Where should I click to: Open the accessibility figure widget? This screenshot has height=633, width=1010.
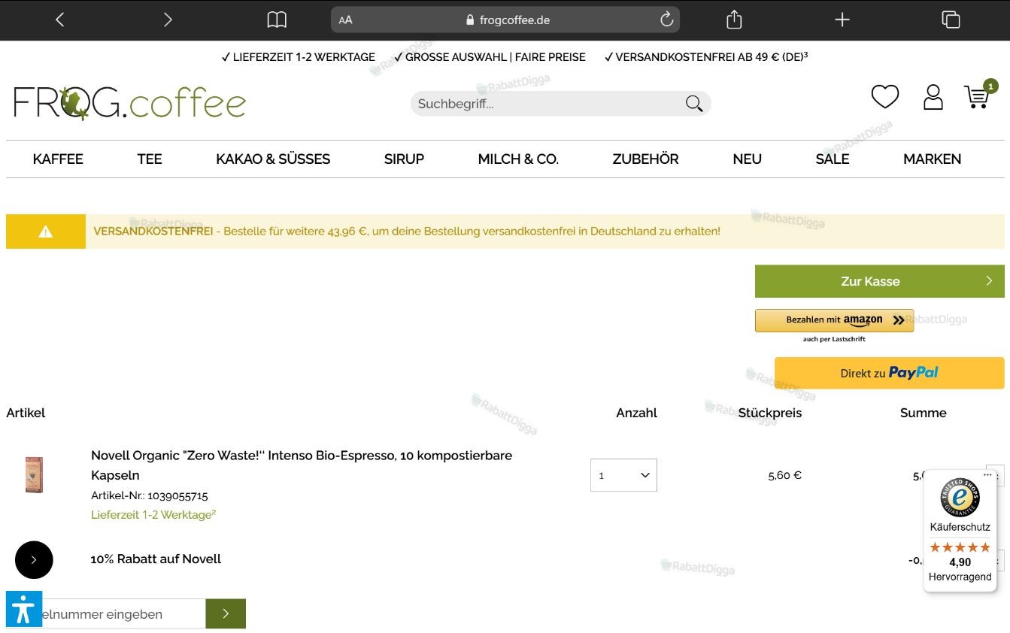[x=24, y=609]
